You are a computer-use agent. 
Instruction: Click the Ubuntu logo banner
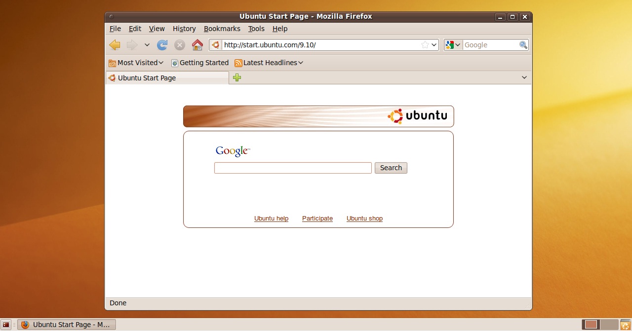[318, 116]
